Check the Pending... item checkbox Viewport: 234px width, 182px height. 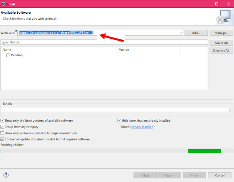pyautogui.click(x=8, y=55)
